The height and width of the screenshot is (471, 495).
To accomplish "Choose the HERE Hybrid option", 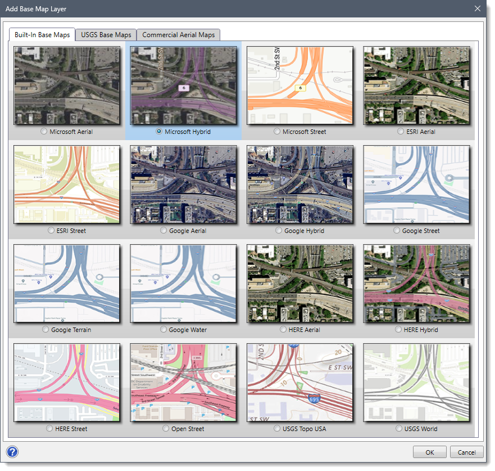I will (x=397, y=329).
